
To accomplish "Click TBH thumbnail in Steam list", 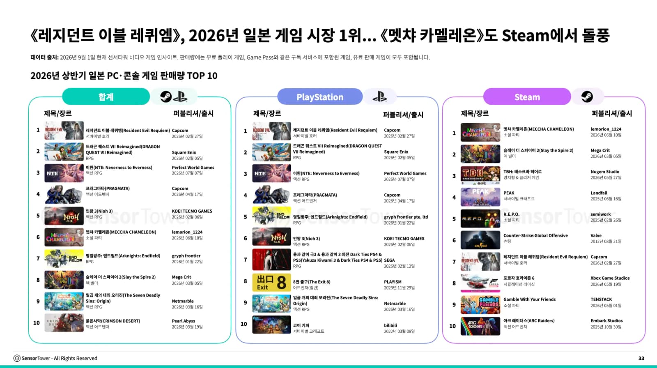I will pyautogui.click(x=480, y=175).
